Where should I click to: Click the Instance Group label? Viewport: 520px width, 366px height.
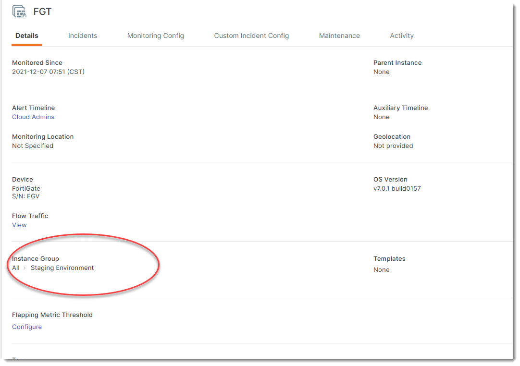[x=36, y=258]
